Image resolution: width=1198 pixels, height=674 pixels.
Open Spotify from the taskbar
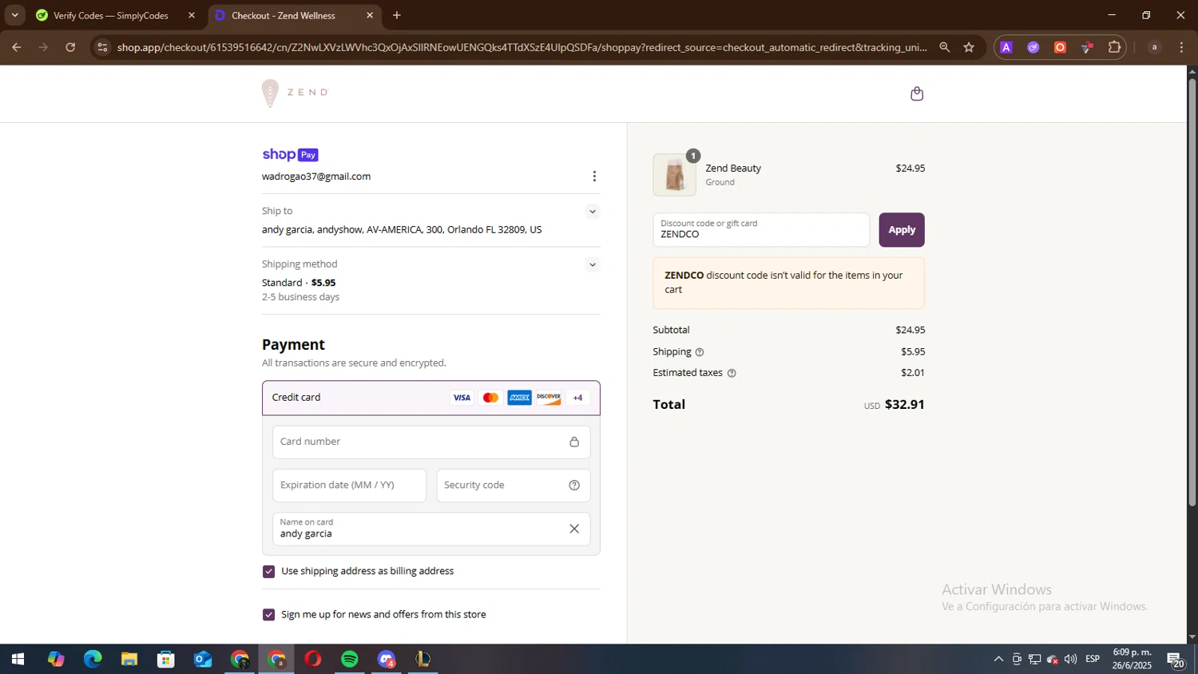point(350,660)
